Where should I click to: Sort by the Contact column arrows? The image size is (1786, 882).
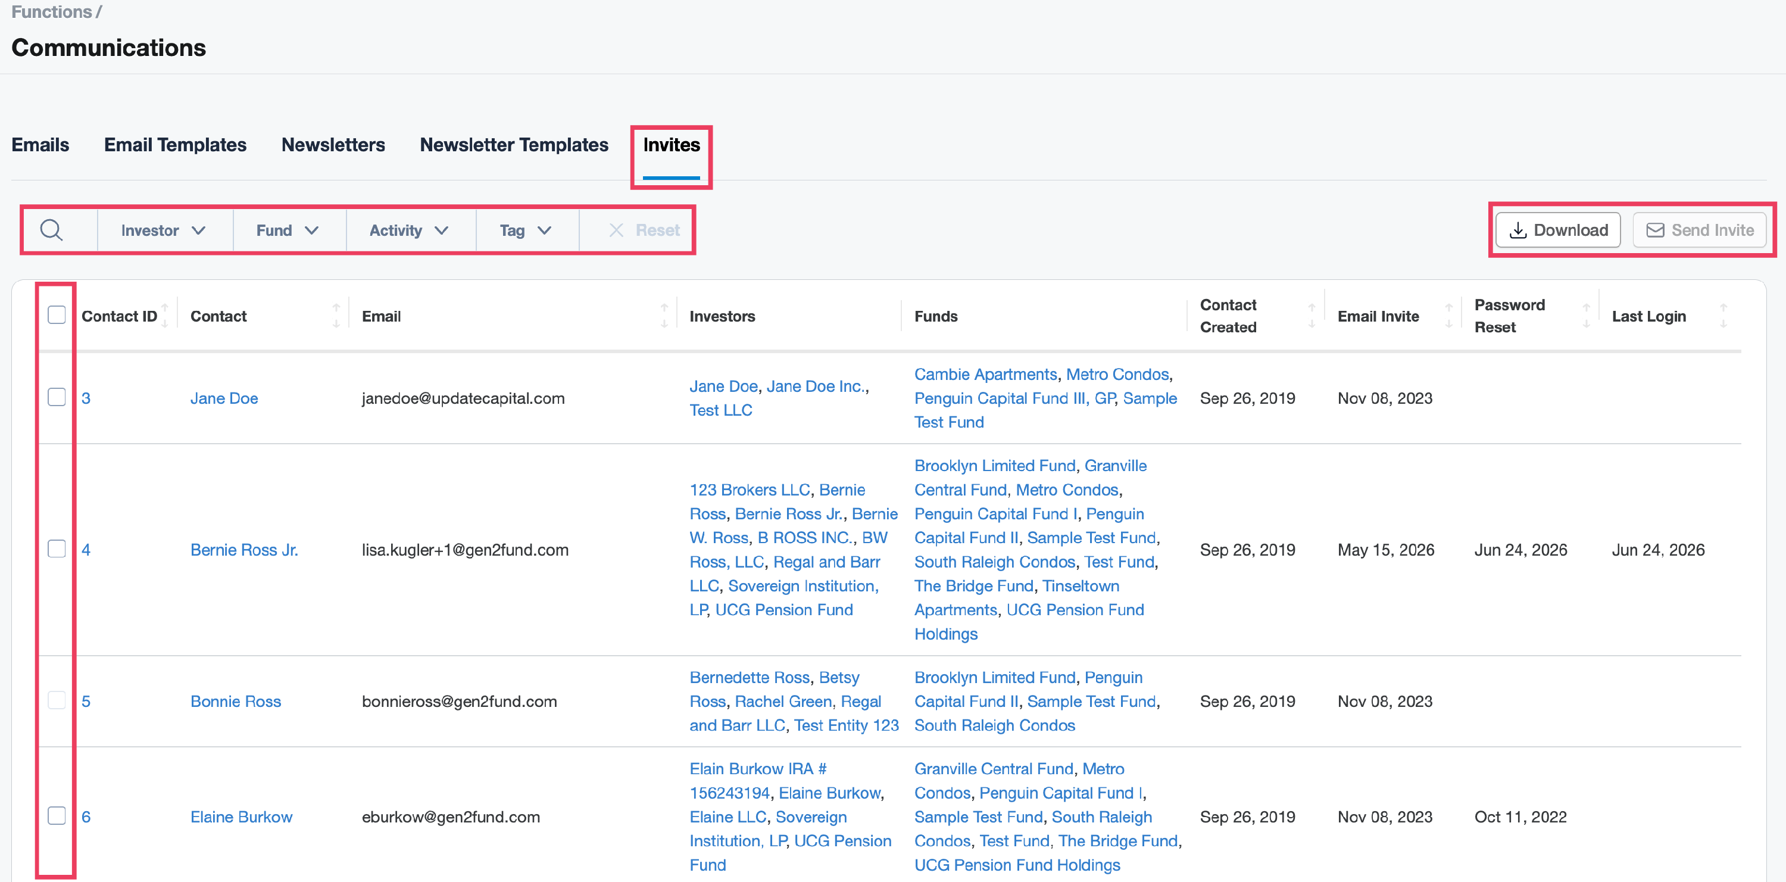336,316
